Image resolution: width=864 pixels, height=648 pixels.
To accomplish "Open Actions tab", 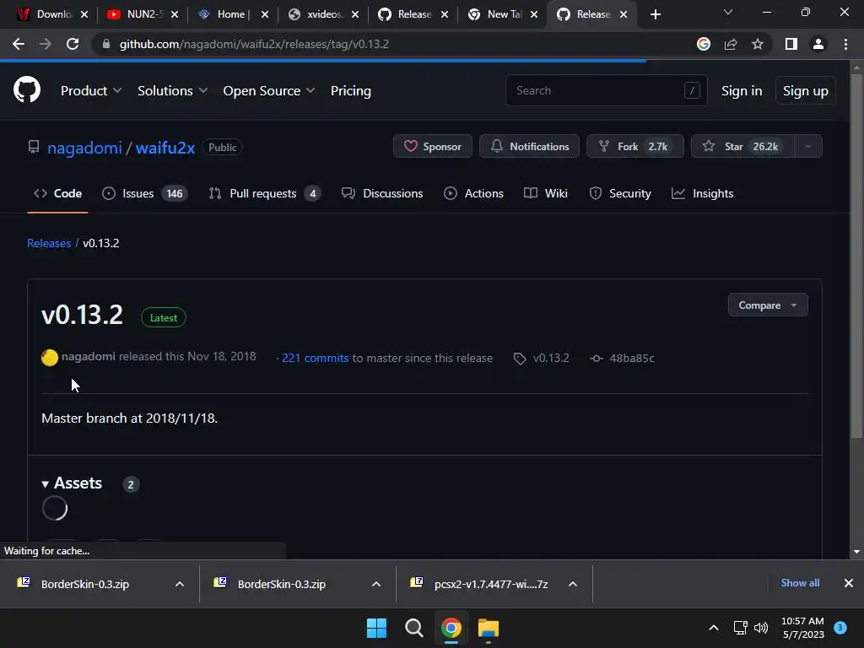I will [x=474, y=193].
